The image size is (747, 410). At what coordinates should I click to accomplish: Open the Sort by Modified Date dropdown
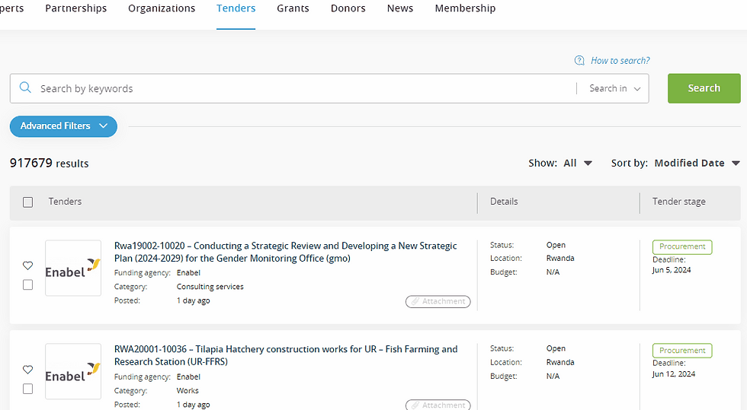coord(697,163)
